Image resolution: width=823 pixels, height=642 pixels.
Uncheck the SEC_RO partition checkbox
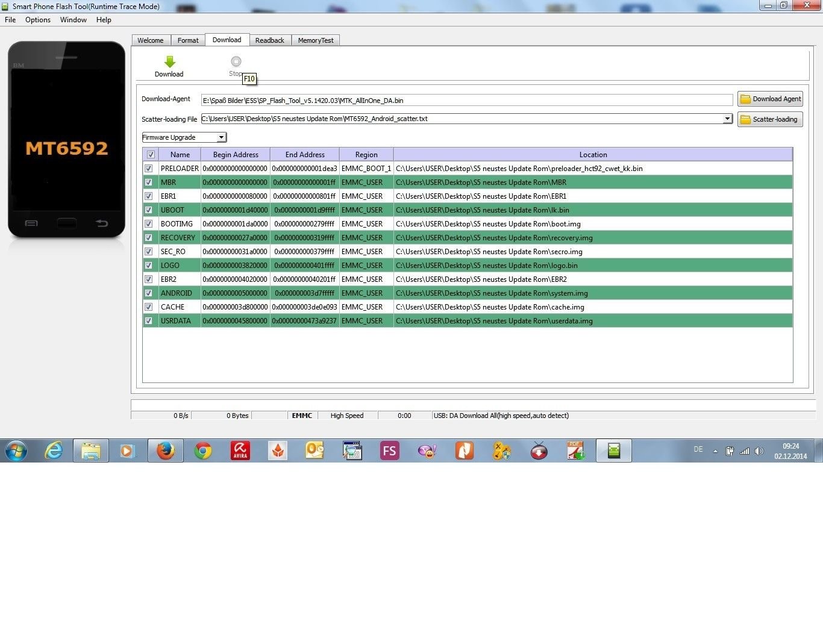point(148,252)
